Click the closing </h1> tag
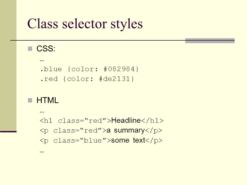247x185 pixels. (152, 121)
